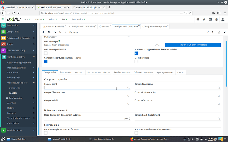Image resolution: width=228 pixels, height=142 pixels.
Task: Open libs bash Konsole taskbar item
Action: coord(101,139)
